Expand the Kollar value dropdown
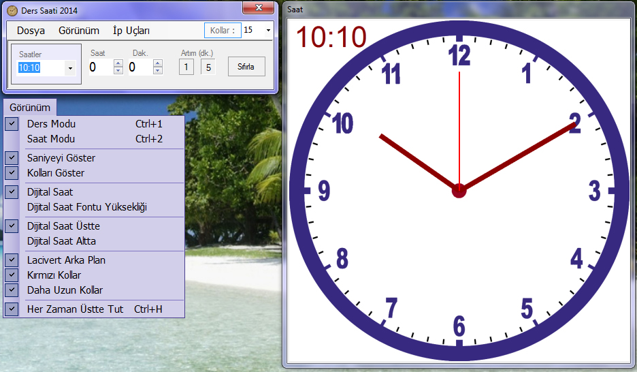Screen dimensions: 637x372 click(x=267, y=31)
